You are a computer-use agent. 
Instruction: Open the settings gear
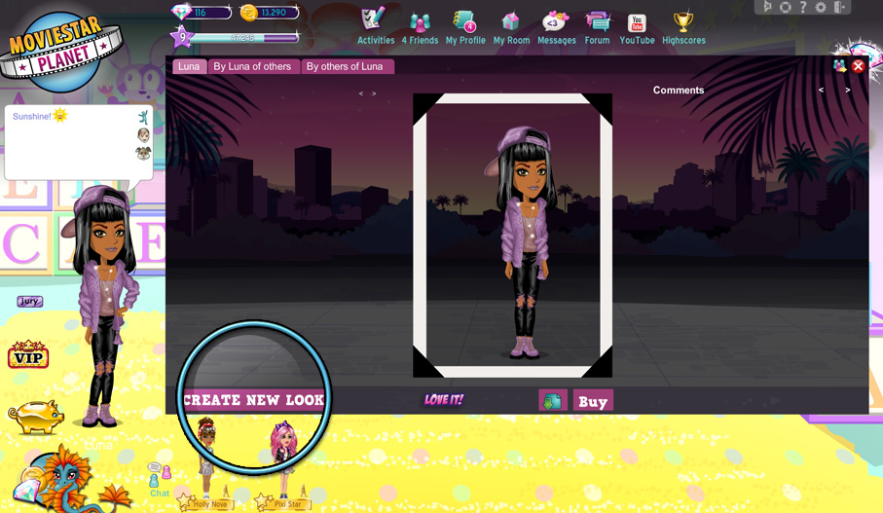821,7
